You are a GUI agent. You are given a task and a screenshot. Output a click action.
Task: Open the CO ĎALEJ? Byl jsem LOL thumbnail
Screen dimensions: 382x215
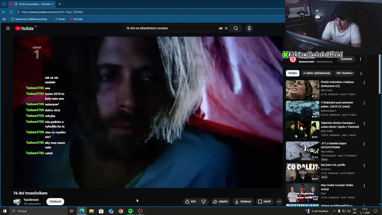pyautogui.click(x=303, y=172)
